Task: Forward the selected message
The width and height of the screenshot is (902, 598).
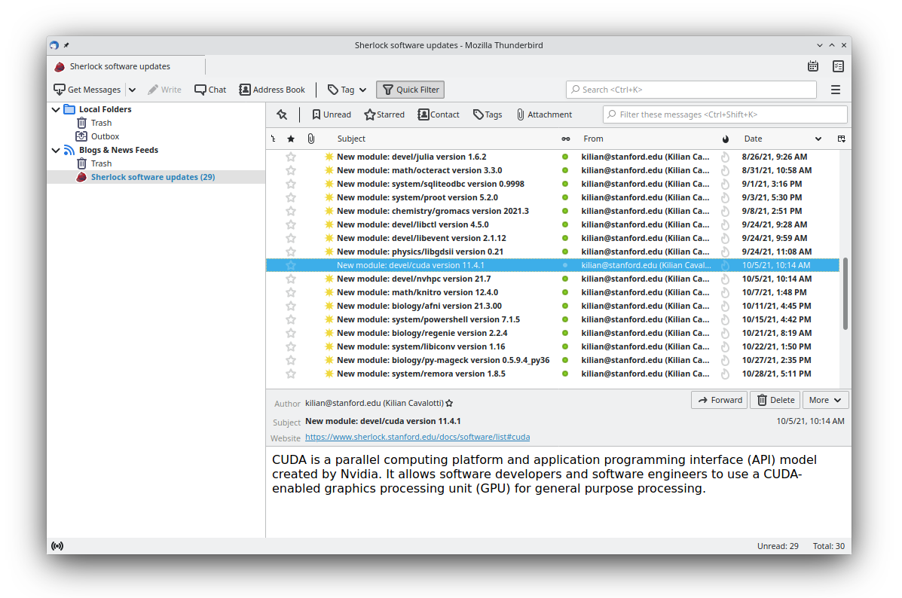Action: click(720, 400)
